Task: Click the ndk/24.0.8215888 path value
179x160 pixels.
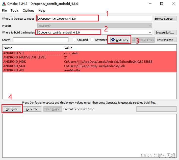Action: 108,62
